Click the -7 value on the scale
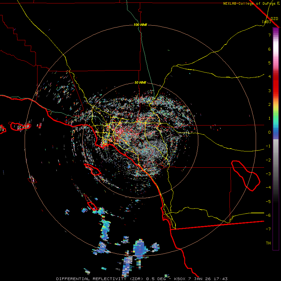Image resolution: width=281 pixels, height=281 pixels. [x=268, y=229]
